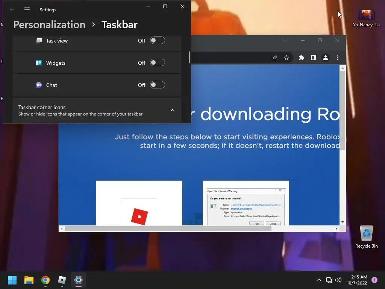Open the Roblox app from the taskbar

point(62,280)
